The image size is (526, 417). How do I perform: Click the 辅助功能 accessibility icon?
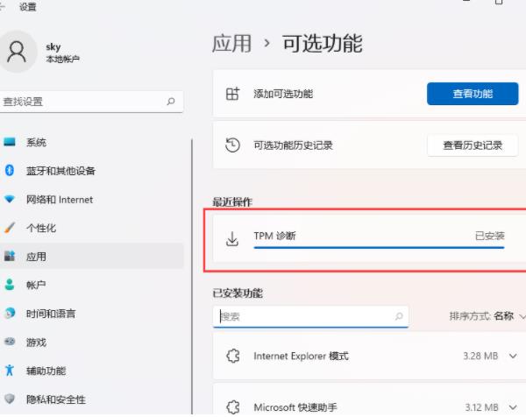click(10, 371)
